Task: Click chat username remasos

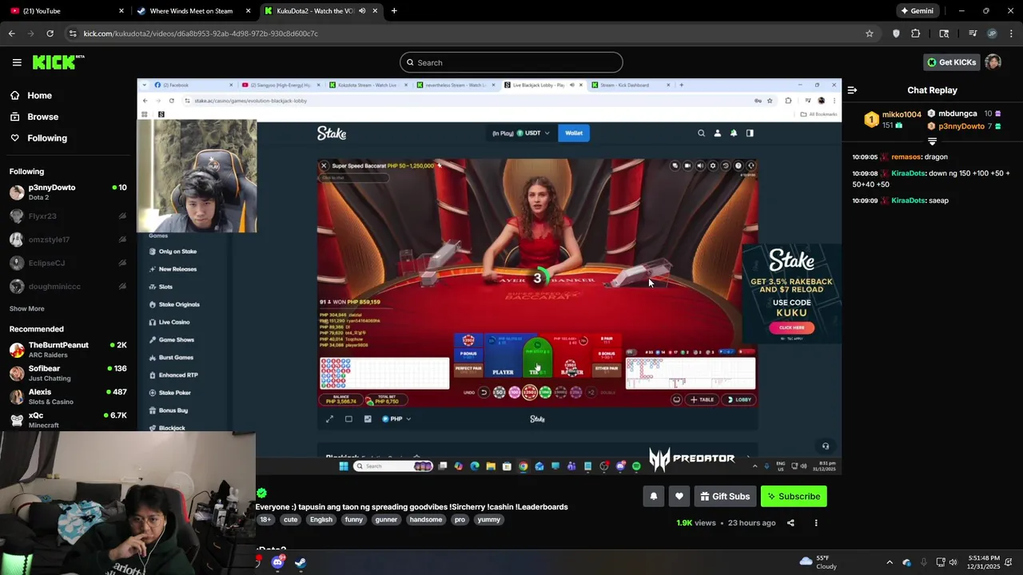Action: pos(906,157)
